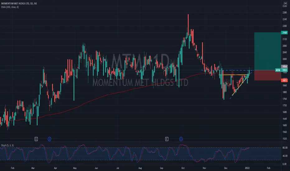This screenshot has width=290, height=171.
Task: Click the 0.00 stochastic axis label
Action: click(x=284, y=164)
